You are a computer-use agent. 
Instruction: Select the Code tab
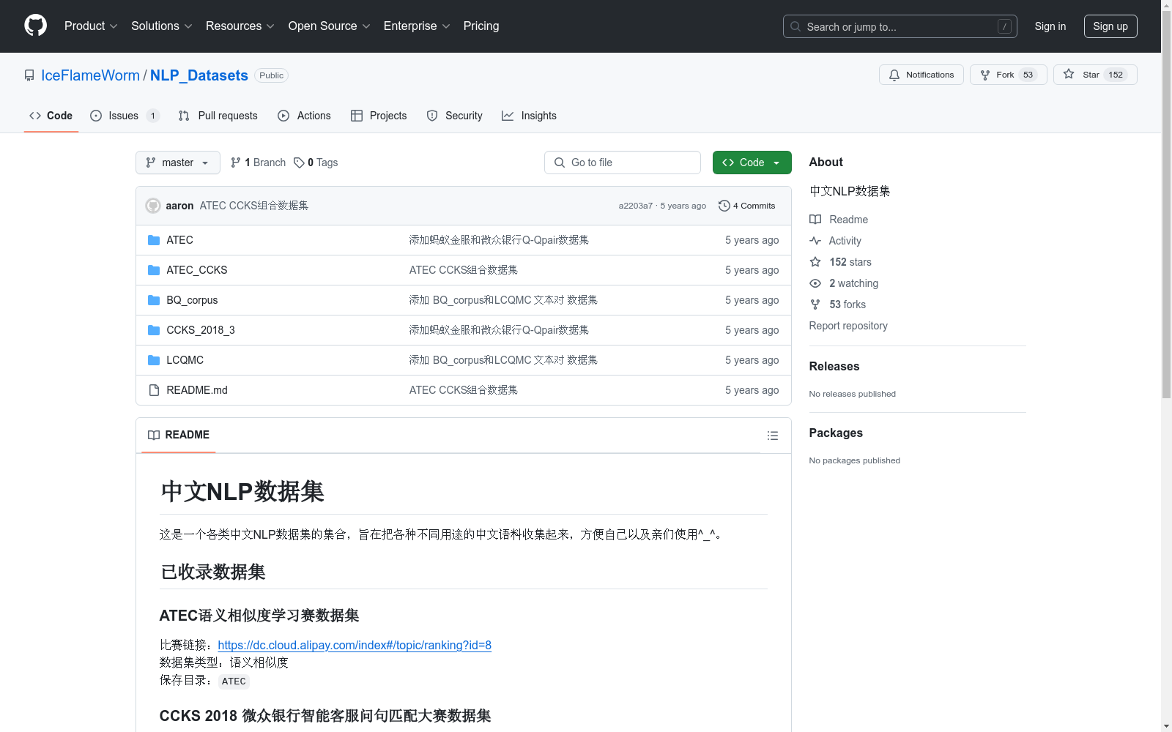coord(51,116)
